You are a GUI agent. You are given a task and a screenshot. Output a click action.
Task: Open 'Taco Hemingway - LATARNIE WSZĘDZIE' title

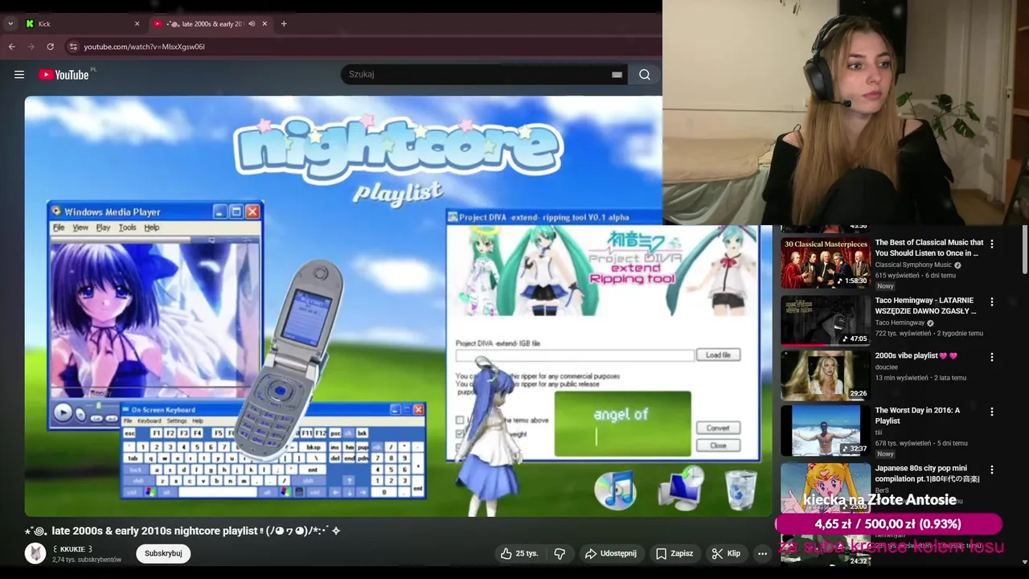[x=925, y=306]
